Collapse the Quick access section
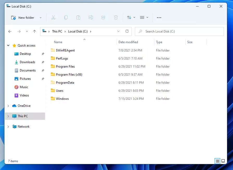The image size is (233, 170). (x=8, y=45)
